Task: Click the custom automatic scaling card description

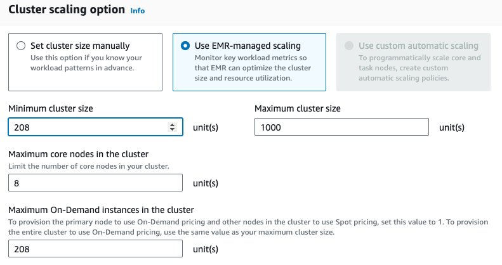Action: point(419,68)
